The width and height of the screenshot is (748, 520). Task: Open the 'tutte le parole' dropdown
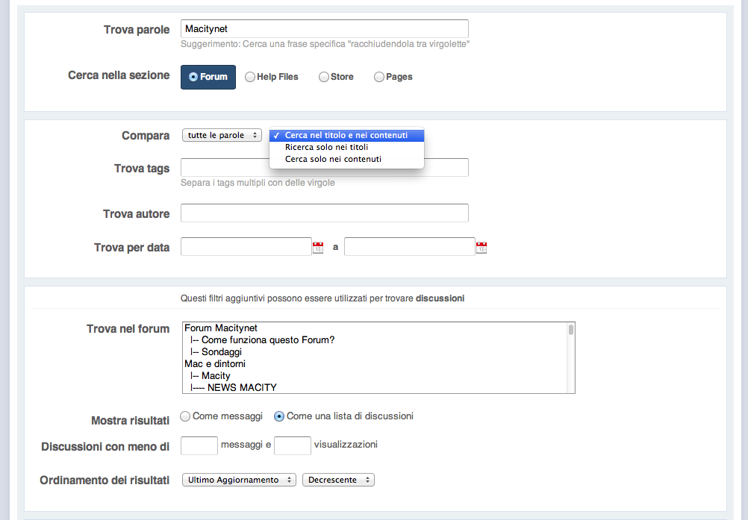point(222,135)
